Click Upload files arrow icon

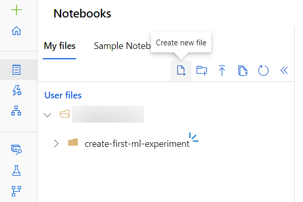pyautogui.click(x=222, y=71)
